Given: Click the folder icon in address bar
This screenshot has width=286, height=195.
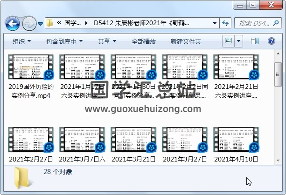Looking at the screenshot, I should click(x=49, y=23).
